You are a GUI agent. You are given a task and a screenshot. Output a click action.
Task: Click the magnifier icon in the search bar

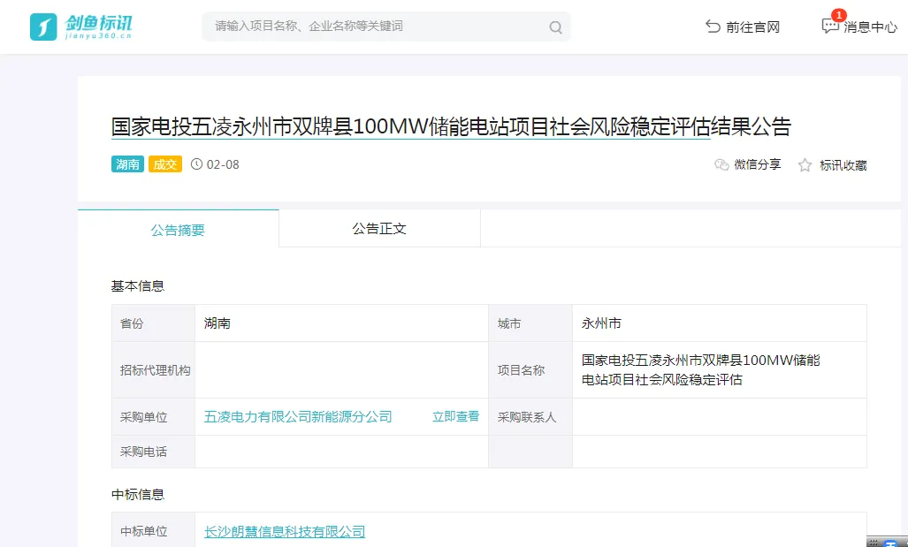coord(555,27)
